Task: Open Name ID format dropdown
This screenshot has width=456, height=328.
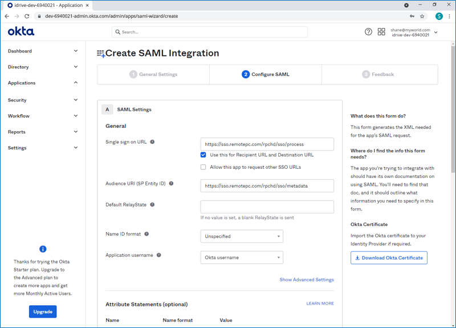Action: (x=242, y=236)
